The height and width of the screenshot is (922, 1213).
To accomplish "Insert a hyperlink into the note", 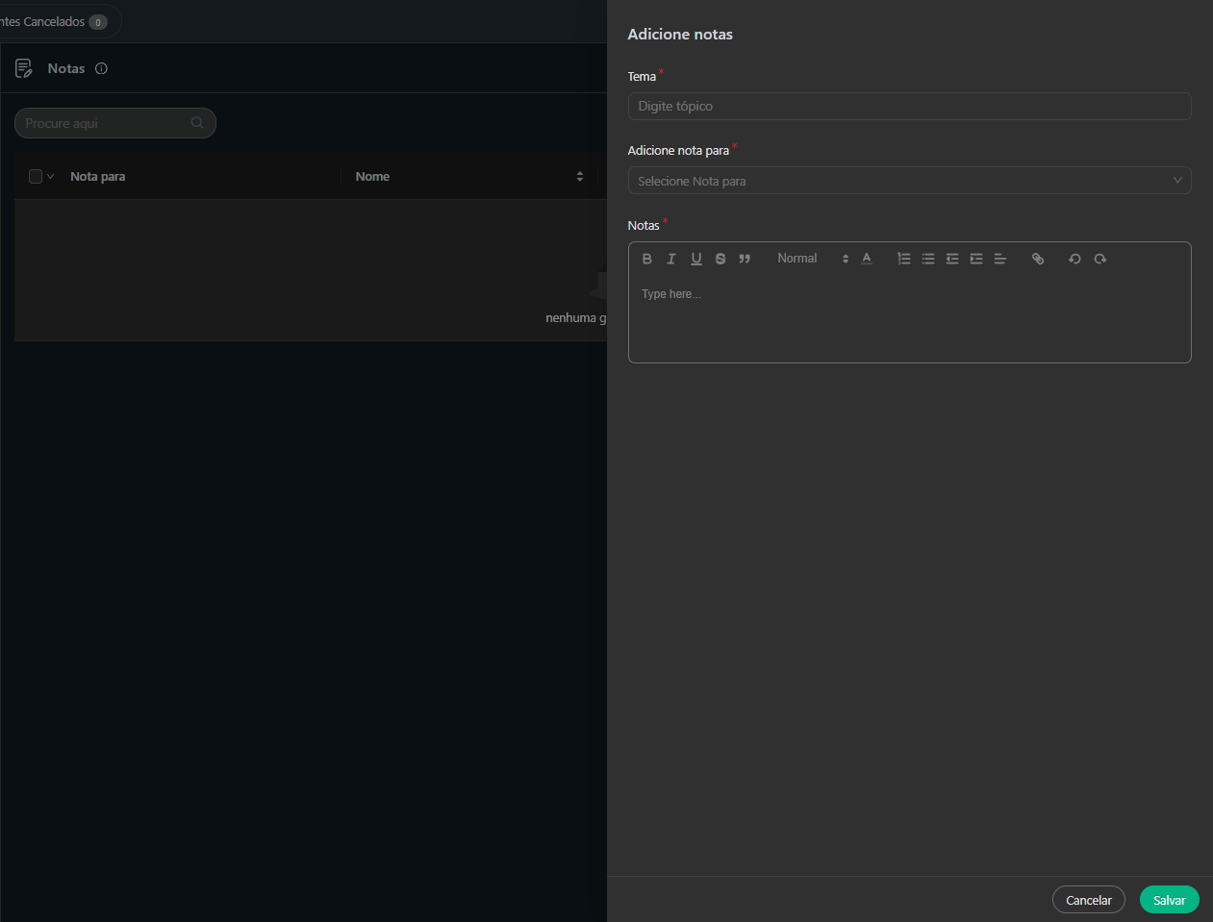I will 1038,259.
